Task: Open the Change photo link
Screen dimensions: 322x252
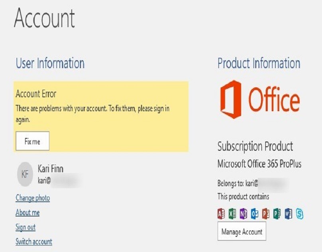Action: 33,198
